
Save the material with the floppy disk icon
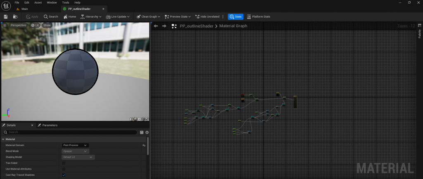click(6, 16)
